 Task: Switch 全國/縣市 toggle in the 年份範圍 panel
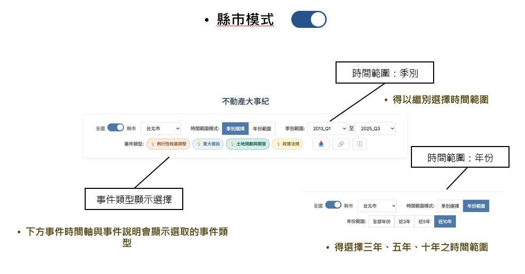[333, 205]
